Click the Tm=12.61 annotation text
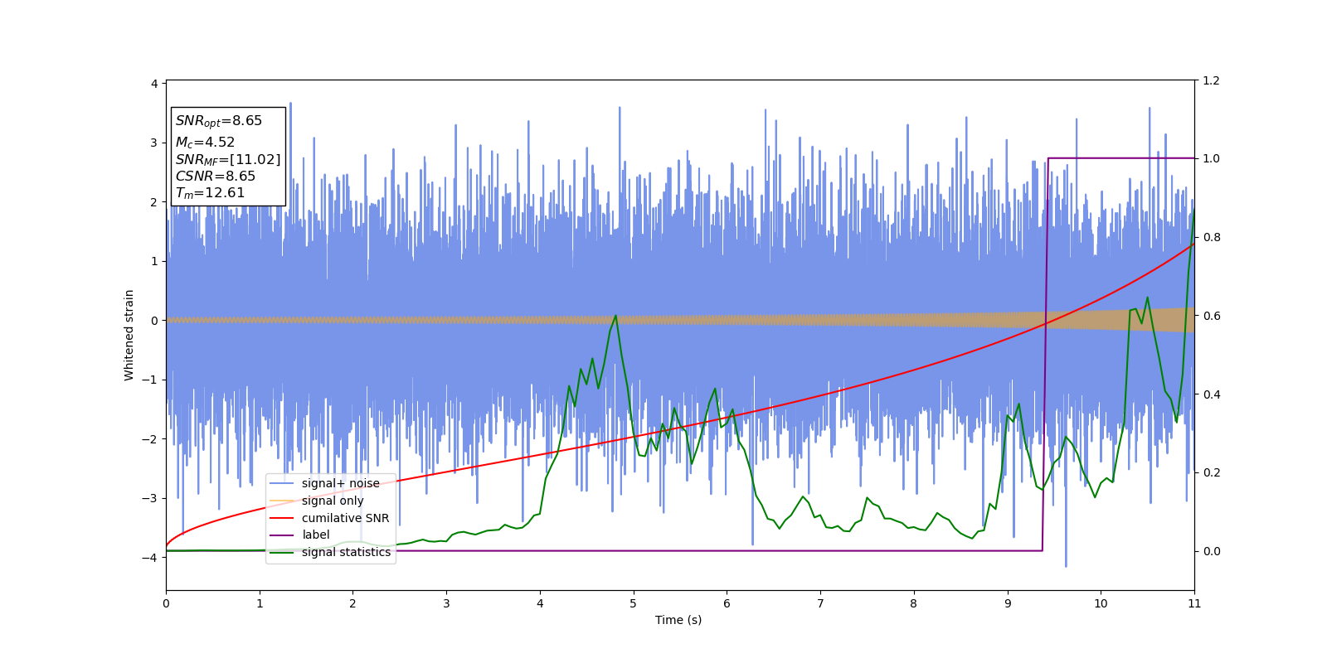The height and width of the screenshot is (663, 1327). point(210,193)
